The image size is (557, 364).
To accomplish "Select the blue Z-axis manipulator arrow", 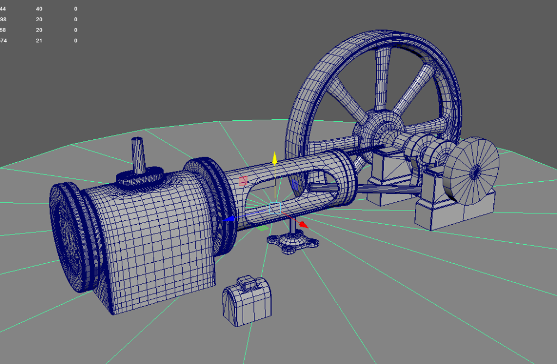I will point(229,219).
